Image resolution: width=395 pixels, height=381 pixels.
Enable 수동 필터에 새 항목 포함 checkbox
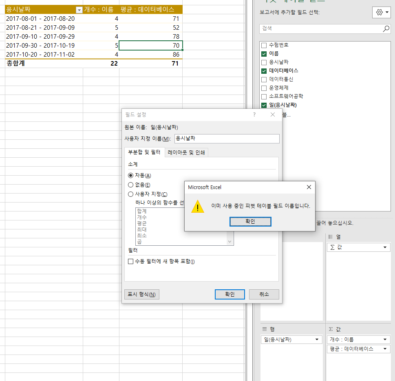click(131, 261)
